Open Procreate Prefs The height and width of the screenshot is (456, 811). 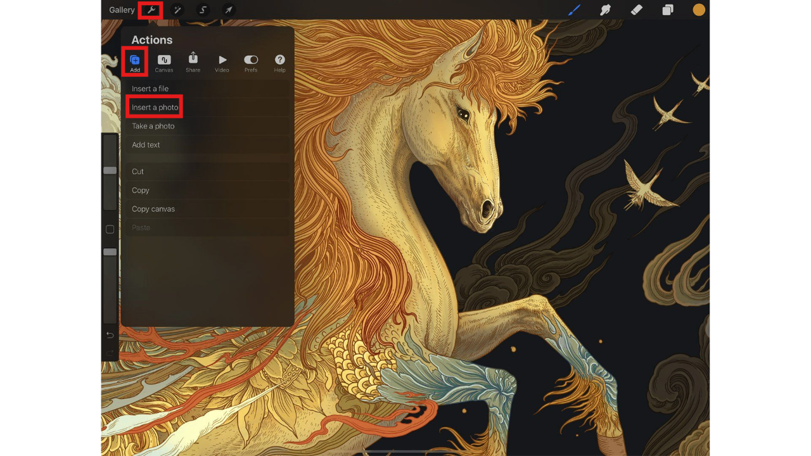coord(251,61)
